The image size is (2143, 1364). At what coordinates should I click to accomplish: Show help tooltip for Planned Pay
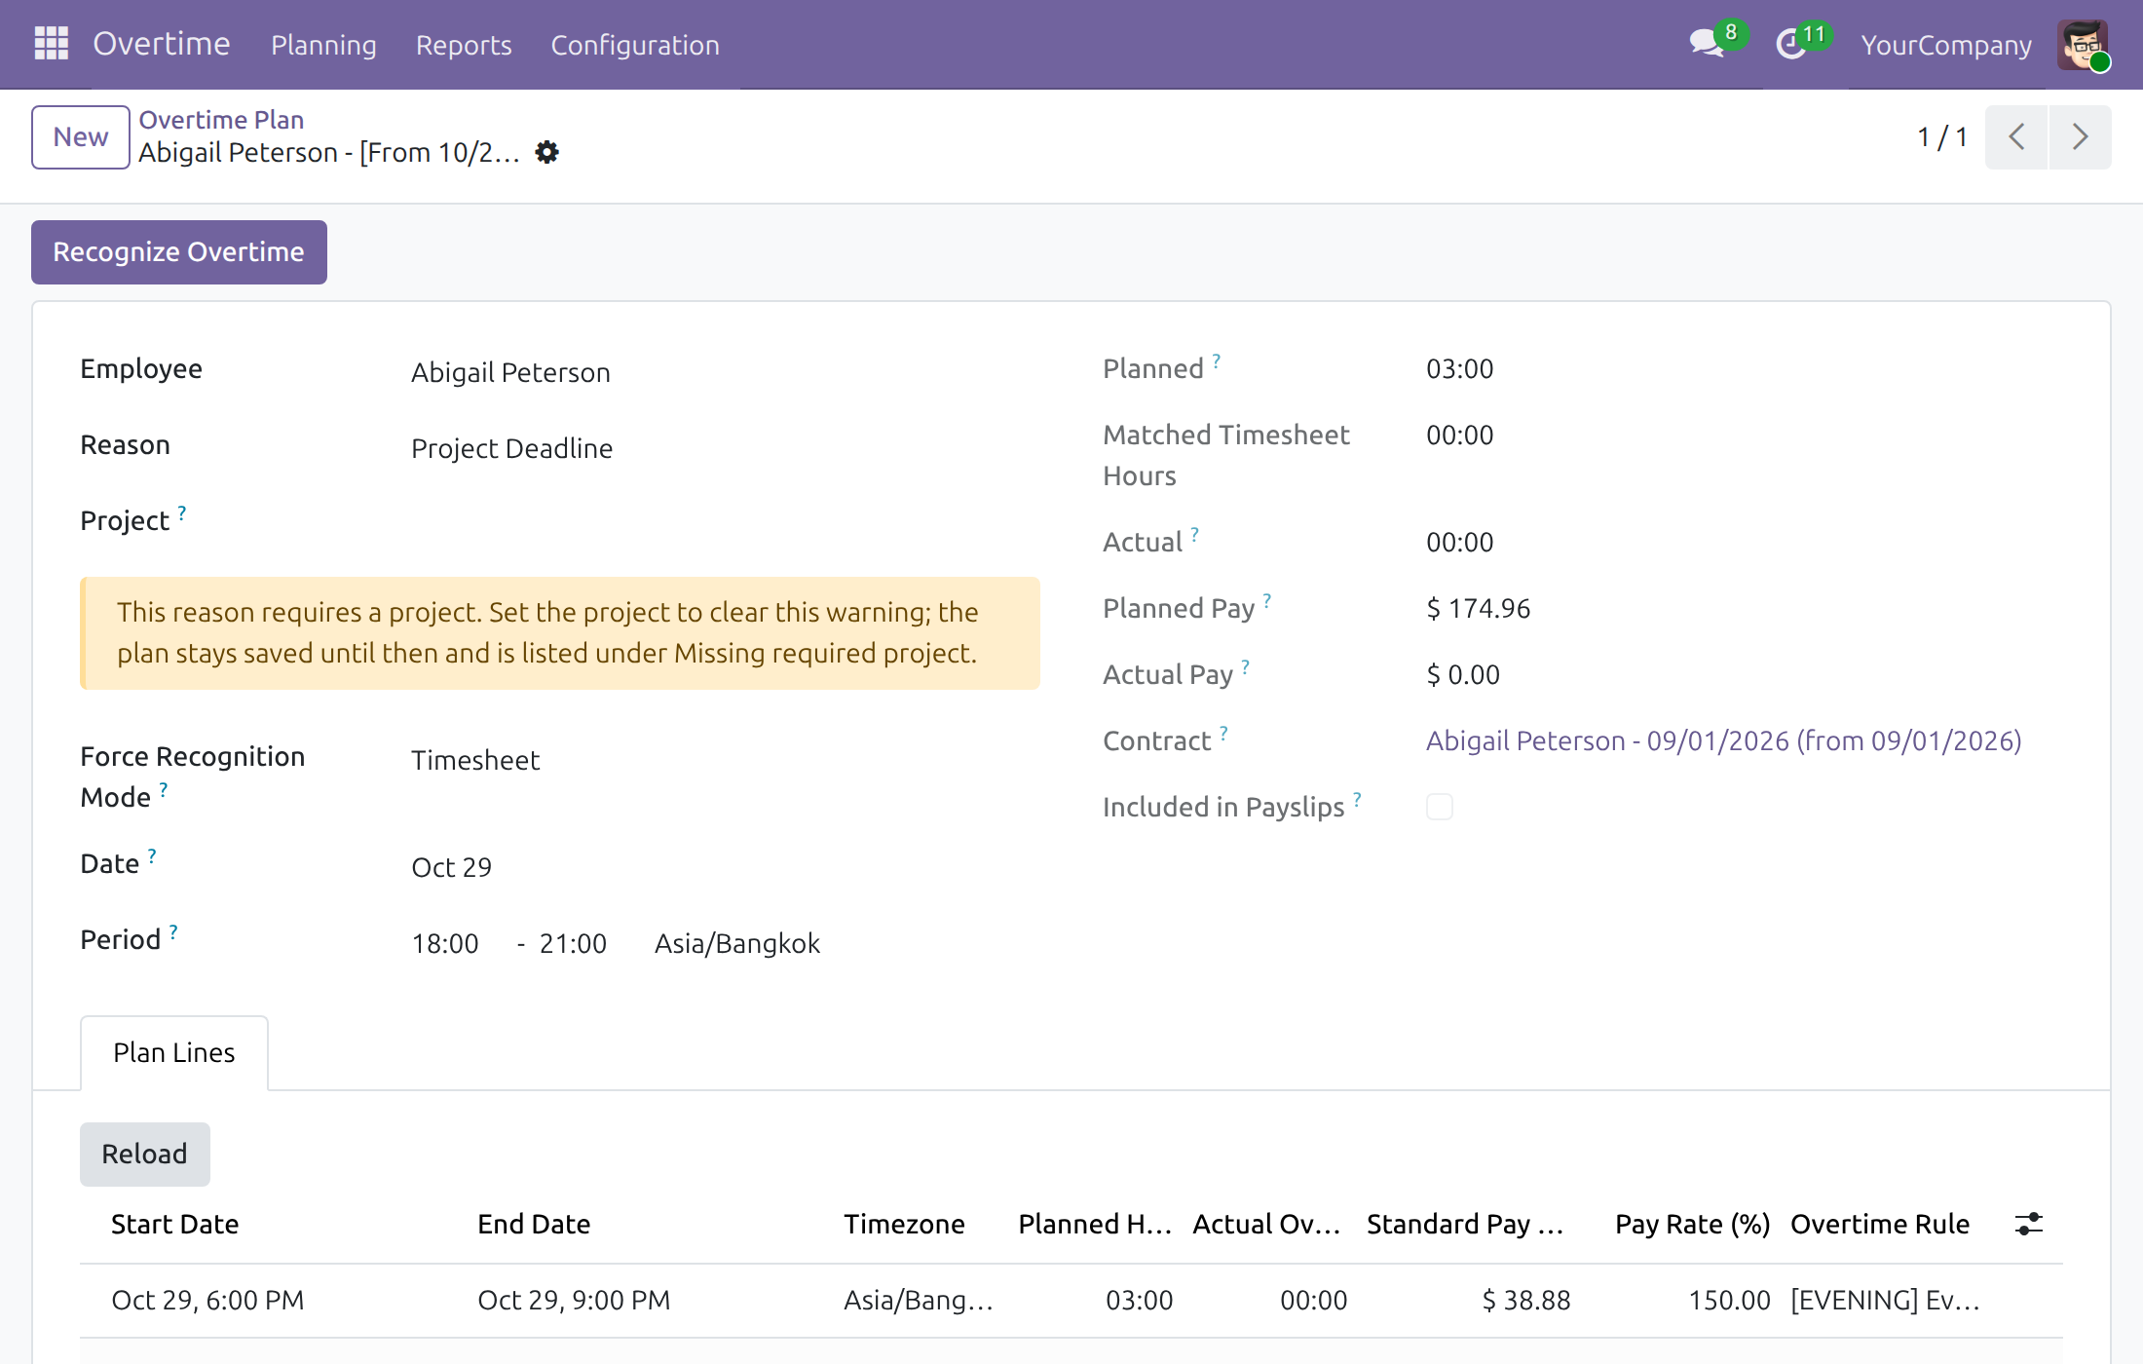[1267, 599]
